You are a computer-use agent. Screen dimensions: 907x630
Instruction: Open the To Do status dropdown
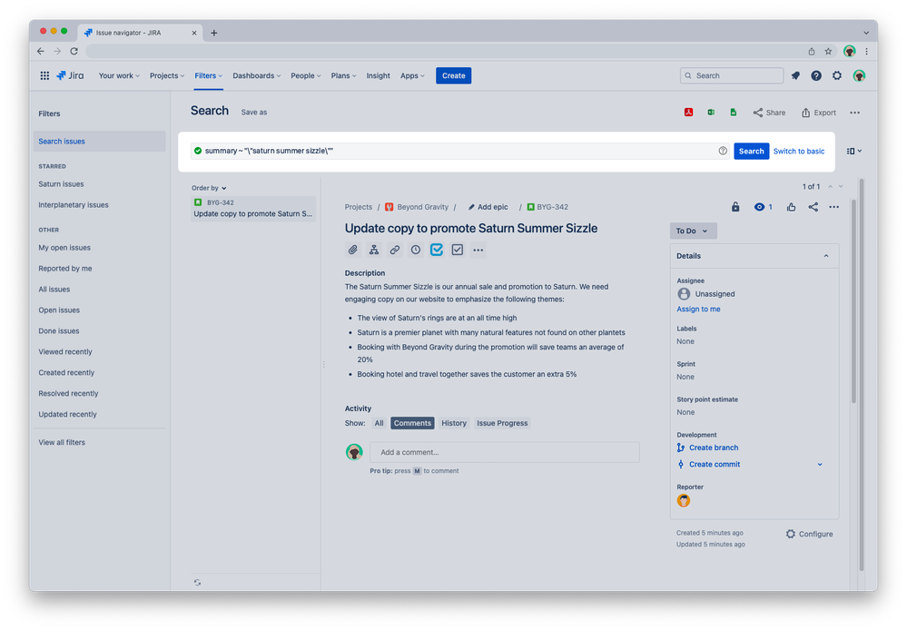tap(693, 231)
